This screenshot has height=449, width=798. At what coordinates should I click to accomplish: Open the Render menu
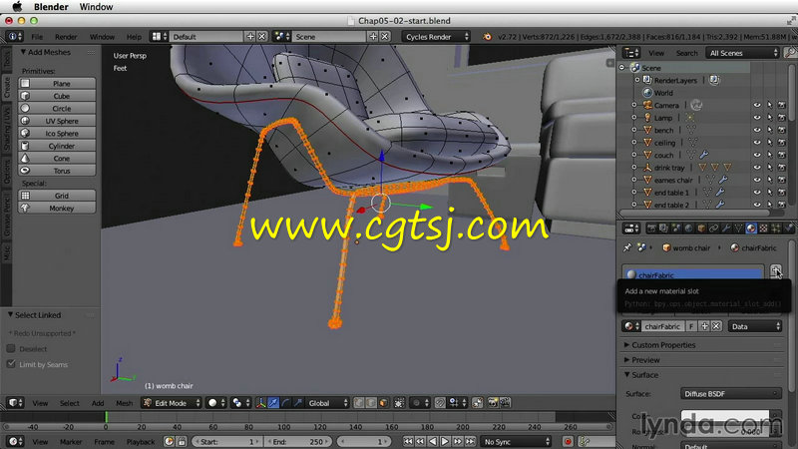point(66,37)
